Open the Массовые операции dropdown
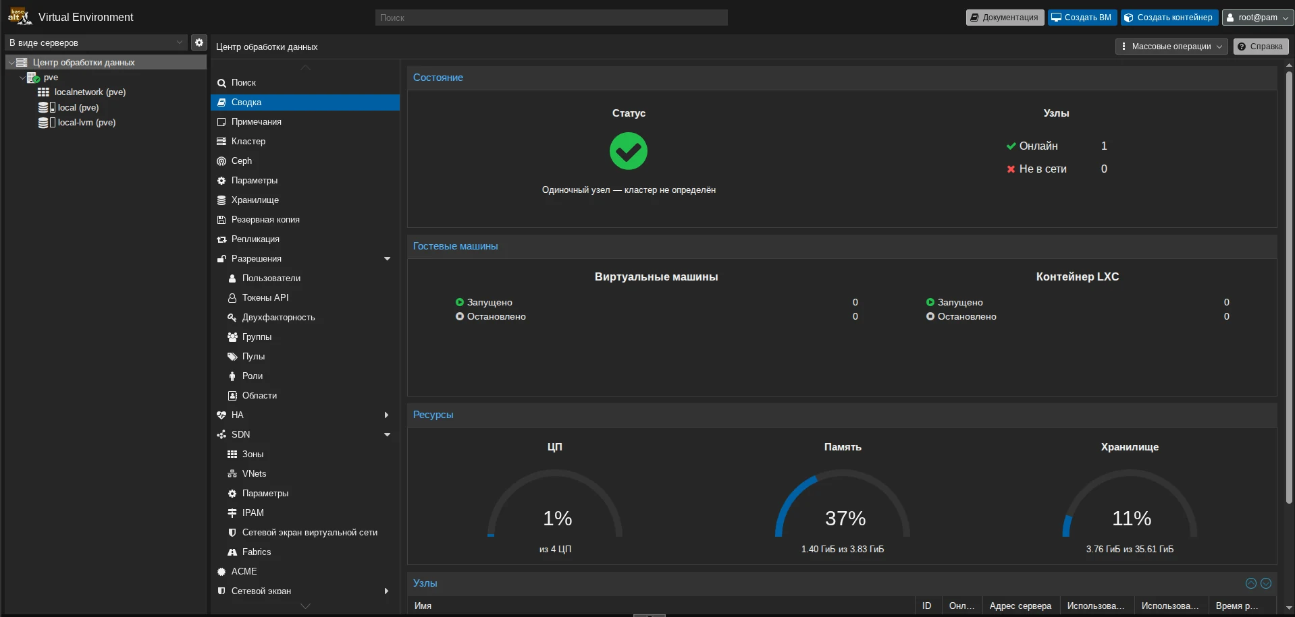1295x617 pixels. pyautogui.click(x=1171, y=47)
